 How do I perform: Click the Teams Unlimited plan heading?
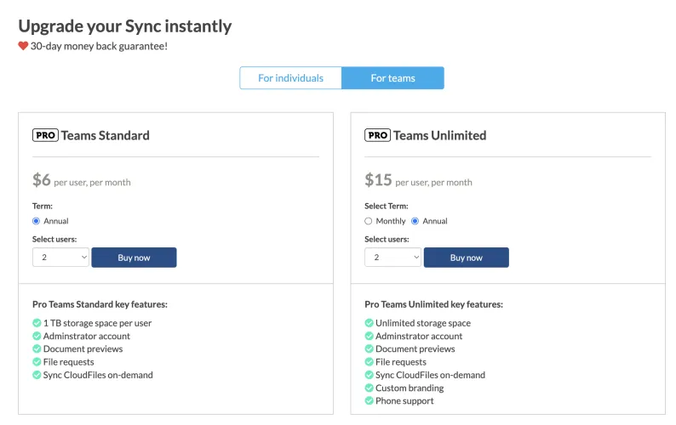pos(439,135)
